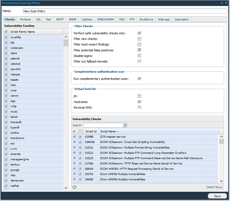Disable safe vulnerability checks only option
The image size is (230, 201).
pyautogui.click(x=139, y=33)
